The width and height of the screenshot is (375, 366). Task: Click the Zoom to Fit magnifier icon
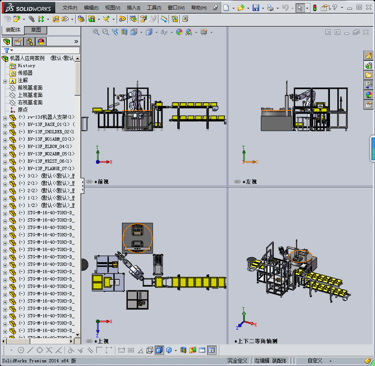(96, 32)
